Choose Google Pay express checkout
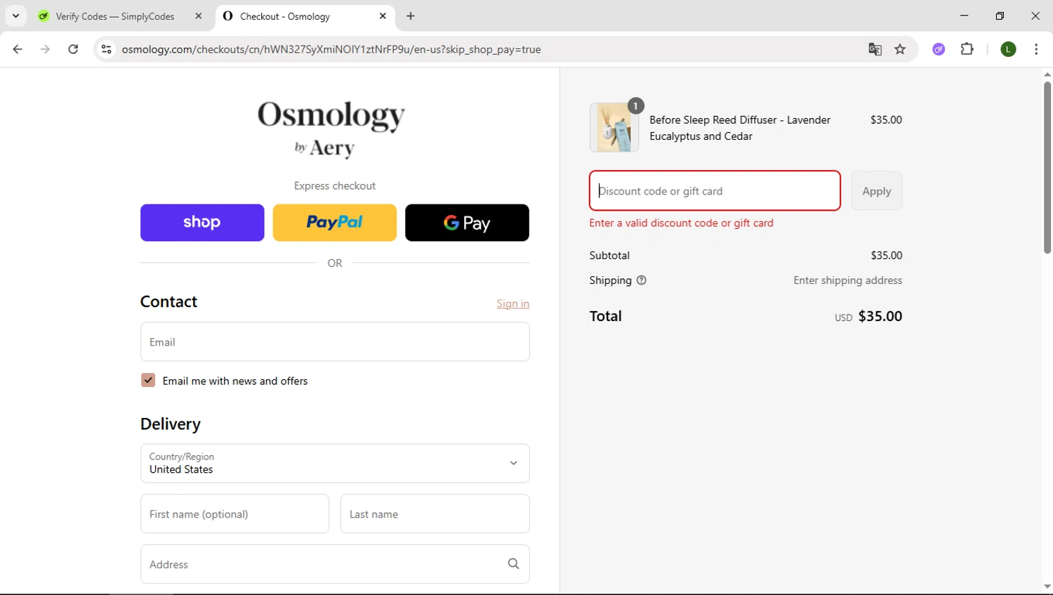This screenshot has height=595, width=1053. [467, 223]
